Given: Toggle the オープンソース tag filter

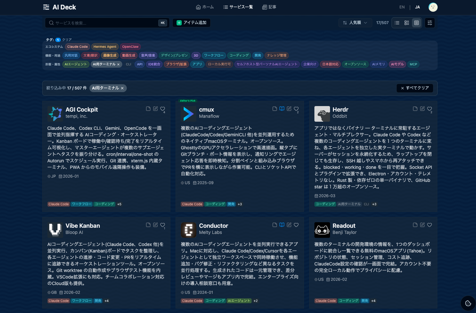Looking at the screenshot, I should click(355, 64).
